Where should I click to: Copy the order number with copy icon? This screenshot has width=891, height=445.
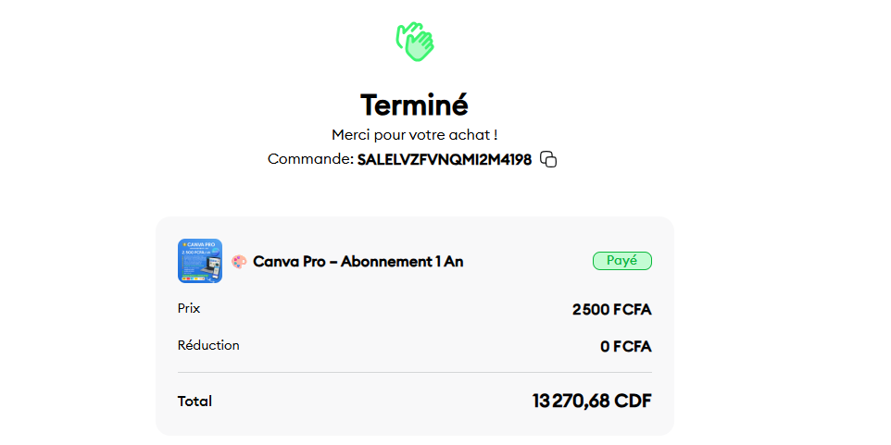[547, 159]
